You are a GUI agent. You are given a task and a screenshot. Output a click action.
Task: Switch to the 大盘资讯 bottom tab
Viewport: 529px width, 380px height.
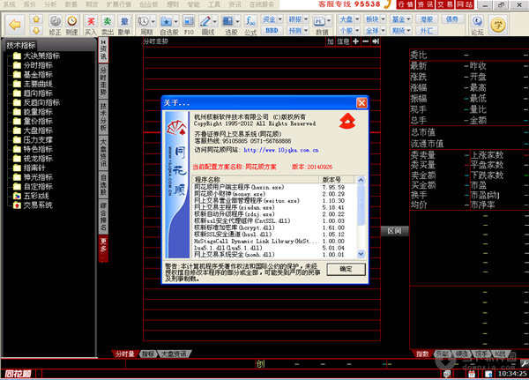(x=174, y=354)
